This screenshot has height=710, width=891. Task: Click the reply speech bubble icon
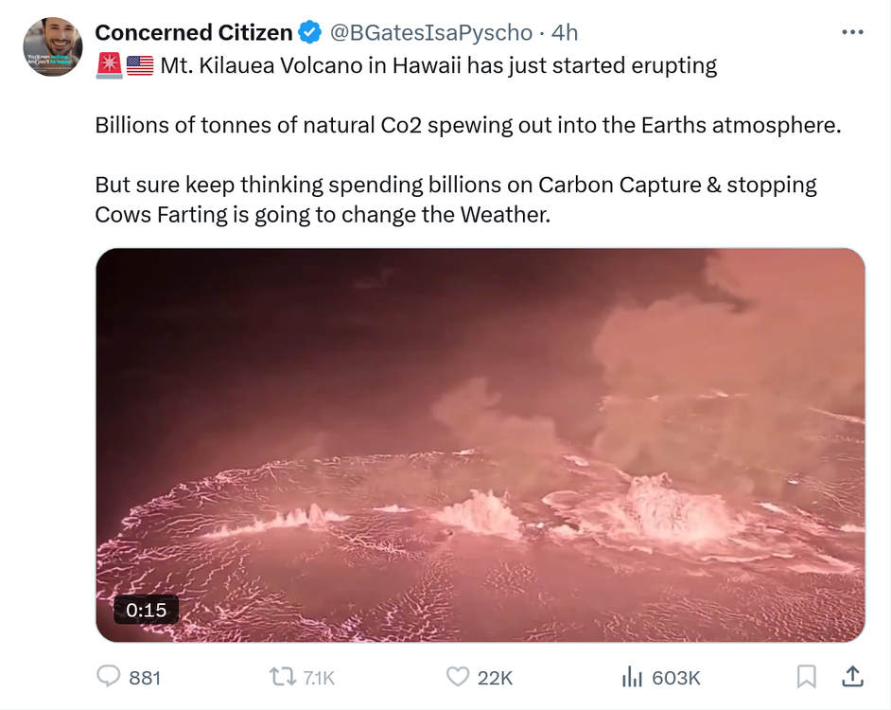(110, 677)
